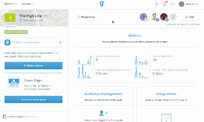
Task: Click the year-round guide refresh icon
Action: [x=21, y=20]
